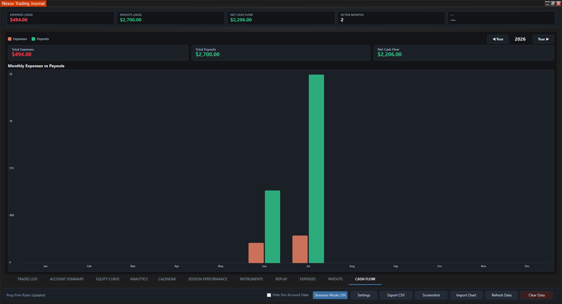The width and height of the screenshot is (562, 304).
Task: Click the Total Payouts $2,700.00 panel
Action: [281, 53]
